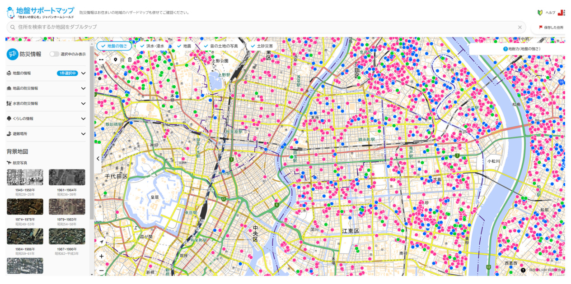Open the ヘルプ help link
This screenshot has height=284, width=571.
(547, 13)
